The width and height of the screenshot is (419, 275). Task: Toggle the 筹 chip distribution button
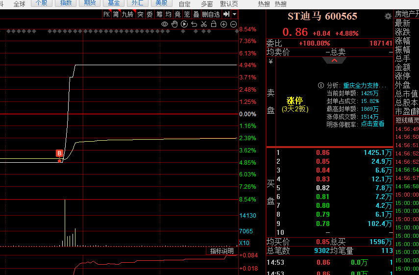click(159, 14)
